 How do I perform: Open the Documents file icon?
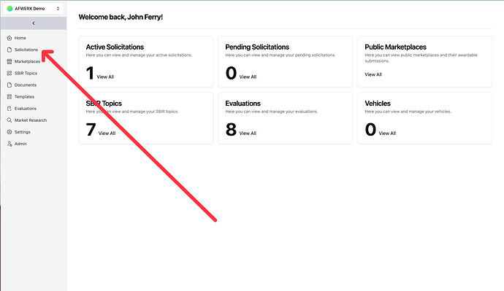9,85
